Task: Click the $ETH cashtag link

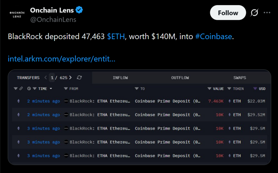Action: coord(116,37)
